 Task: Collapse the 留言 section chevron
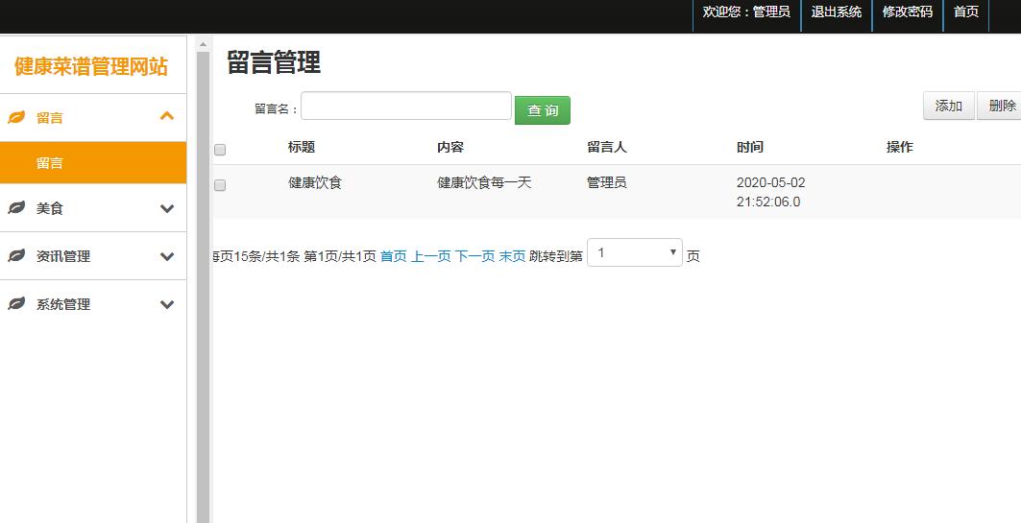click(167, 116)
